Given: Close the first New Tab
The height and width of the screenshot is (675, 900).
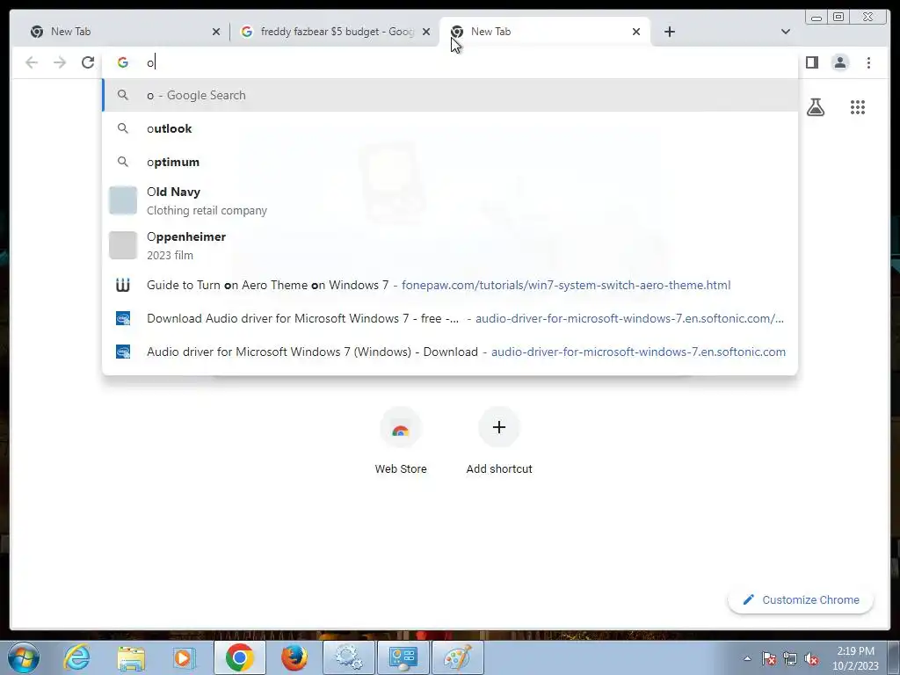Looking at the screenshot, I should click(x=216, y=32).
